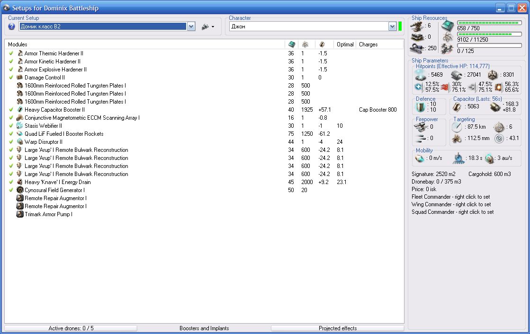Open Active drones panel
The image size is (530, 334).
[71, 328]
